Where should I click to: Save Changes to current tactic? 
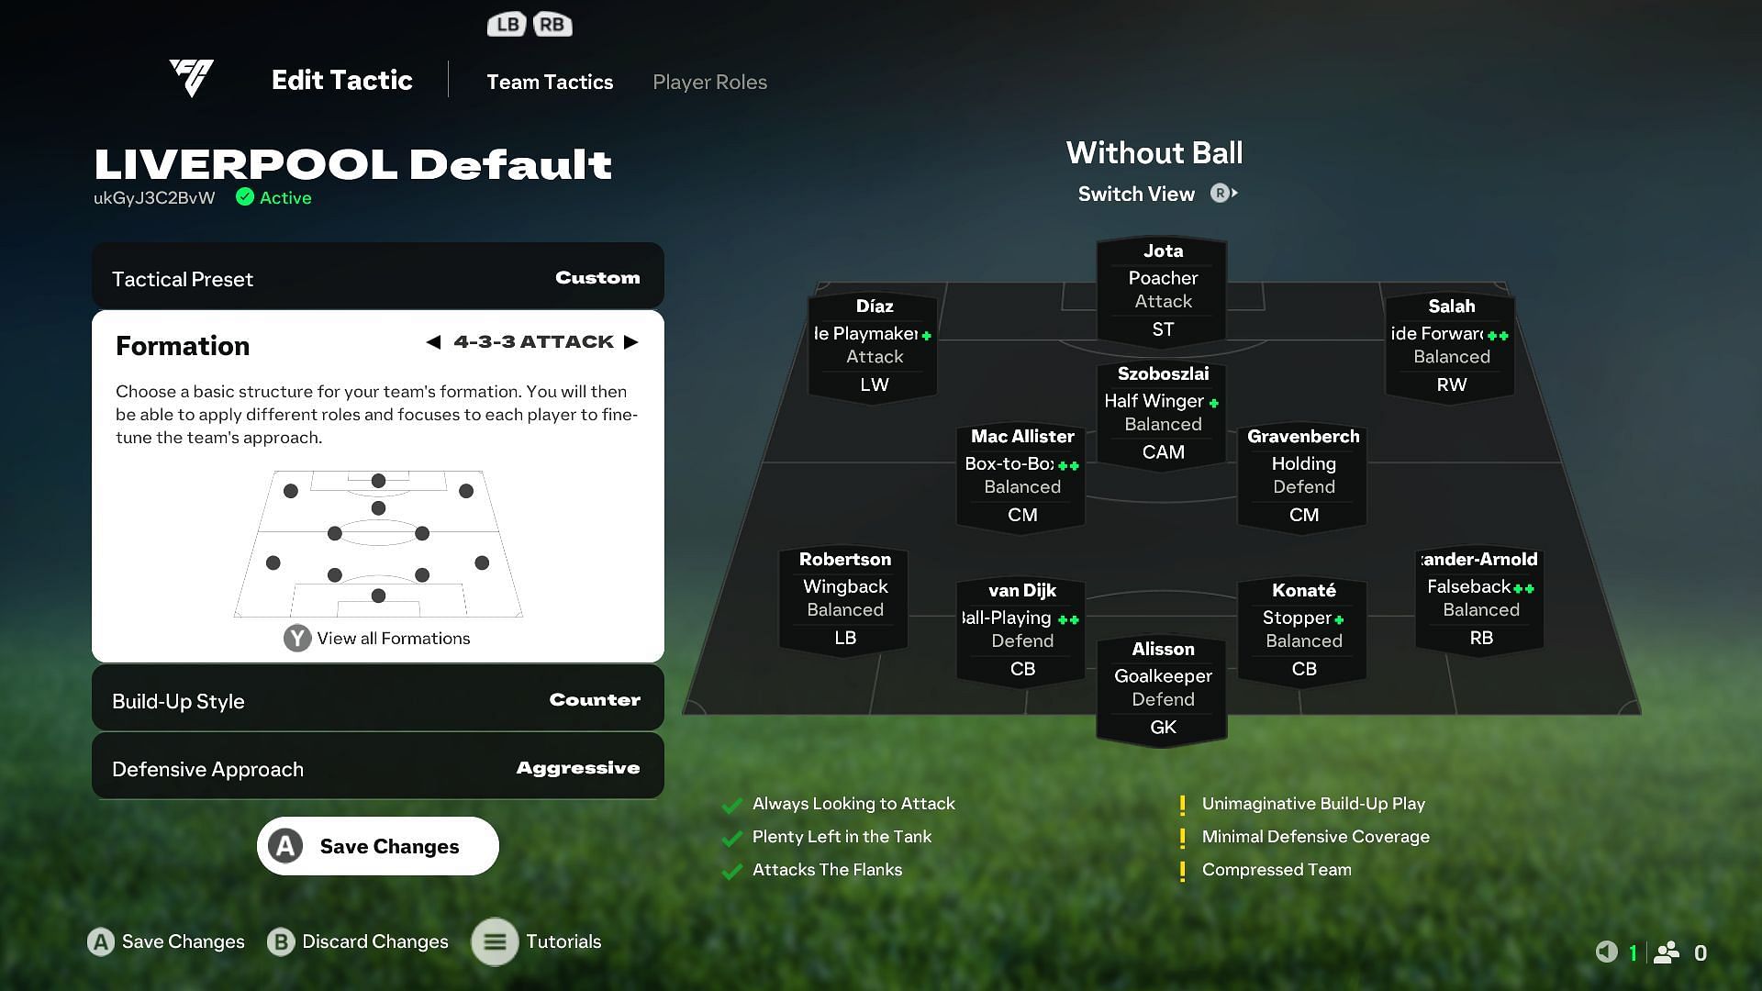click(x=377, y=846)
